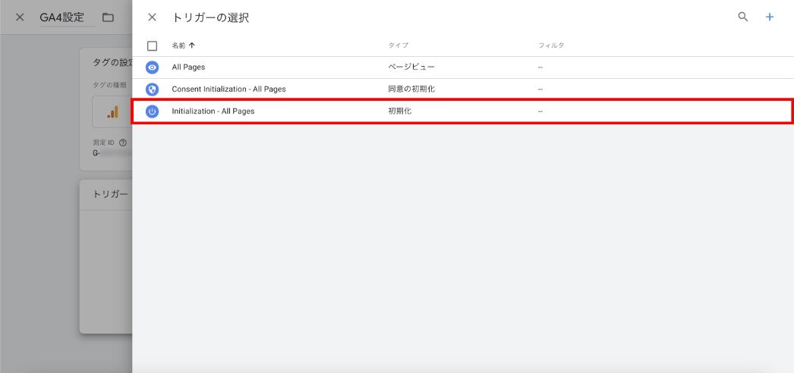Click the フィルタ column header

[x=551, y=45]
